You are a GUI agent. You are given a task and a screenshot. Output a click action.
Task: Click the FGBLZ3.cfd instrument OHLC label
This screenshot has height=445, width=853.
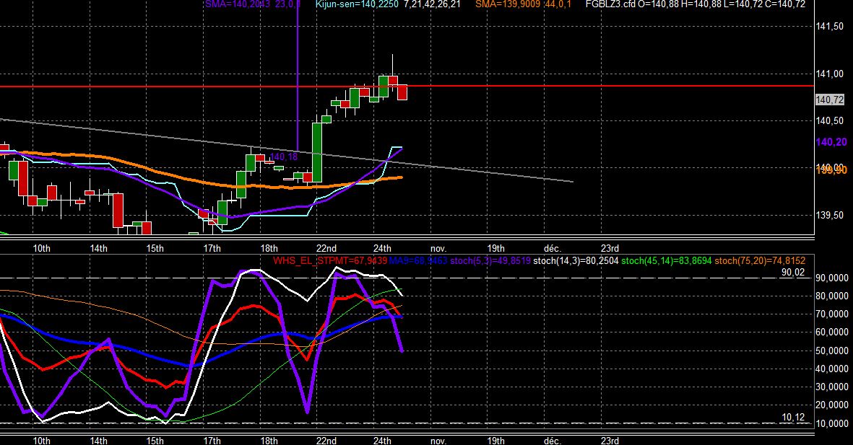[x=696, y=4]
